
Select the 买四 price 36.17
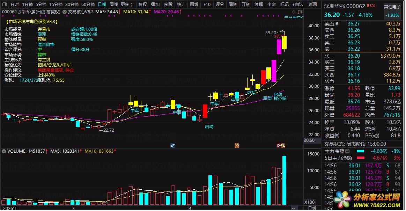click(354, 75)
